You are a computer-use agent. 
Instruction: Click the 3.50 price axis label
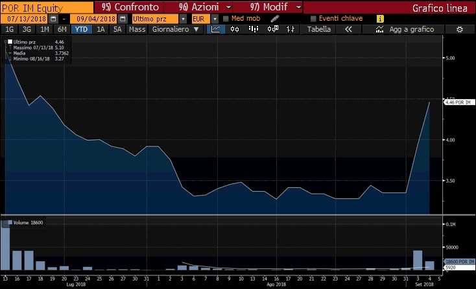(450, 180)
